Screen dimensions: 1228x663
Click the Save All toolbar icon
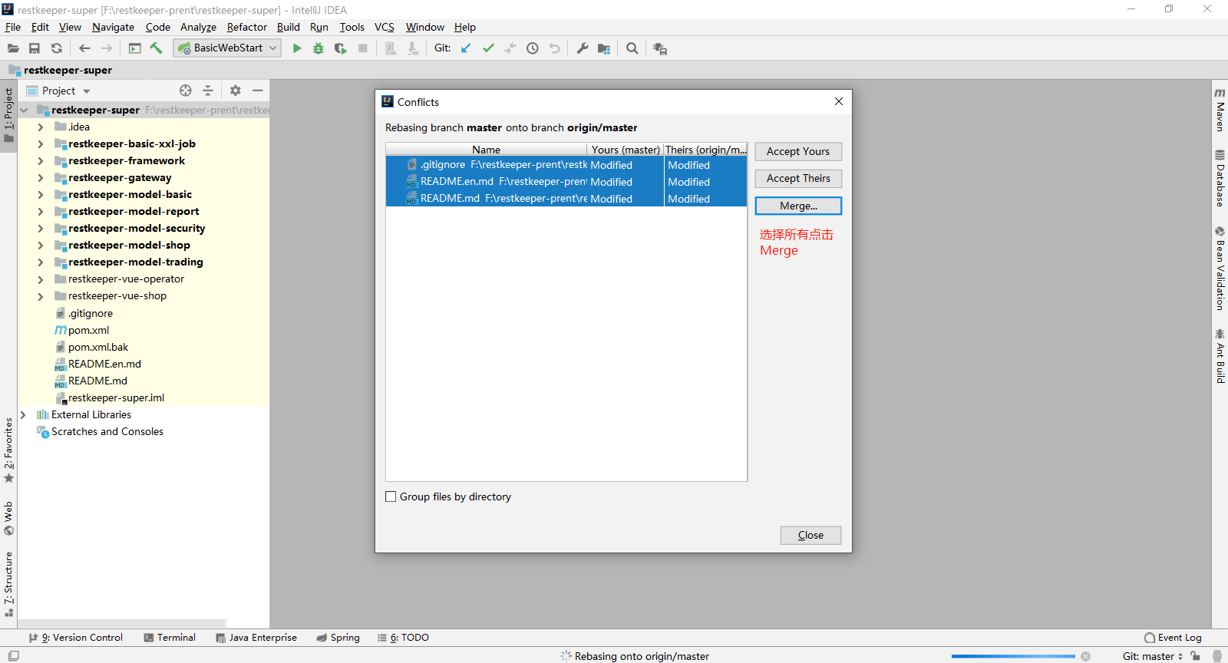[35, 48]
